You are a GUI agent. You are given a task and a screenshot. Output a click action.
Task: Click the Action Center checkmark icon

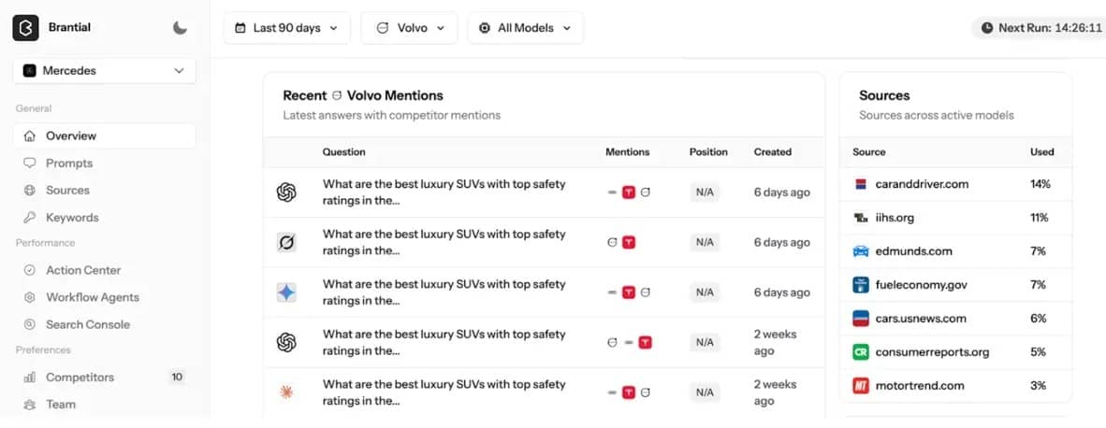click(30, 270)
